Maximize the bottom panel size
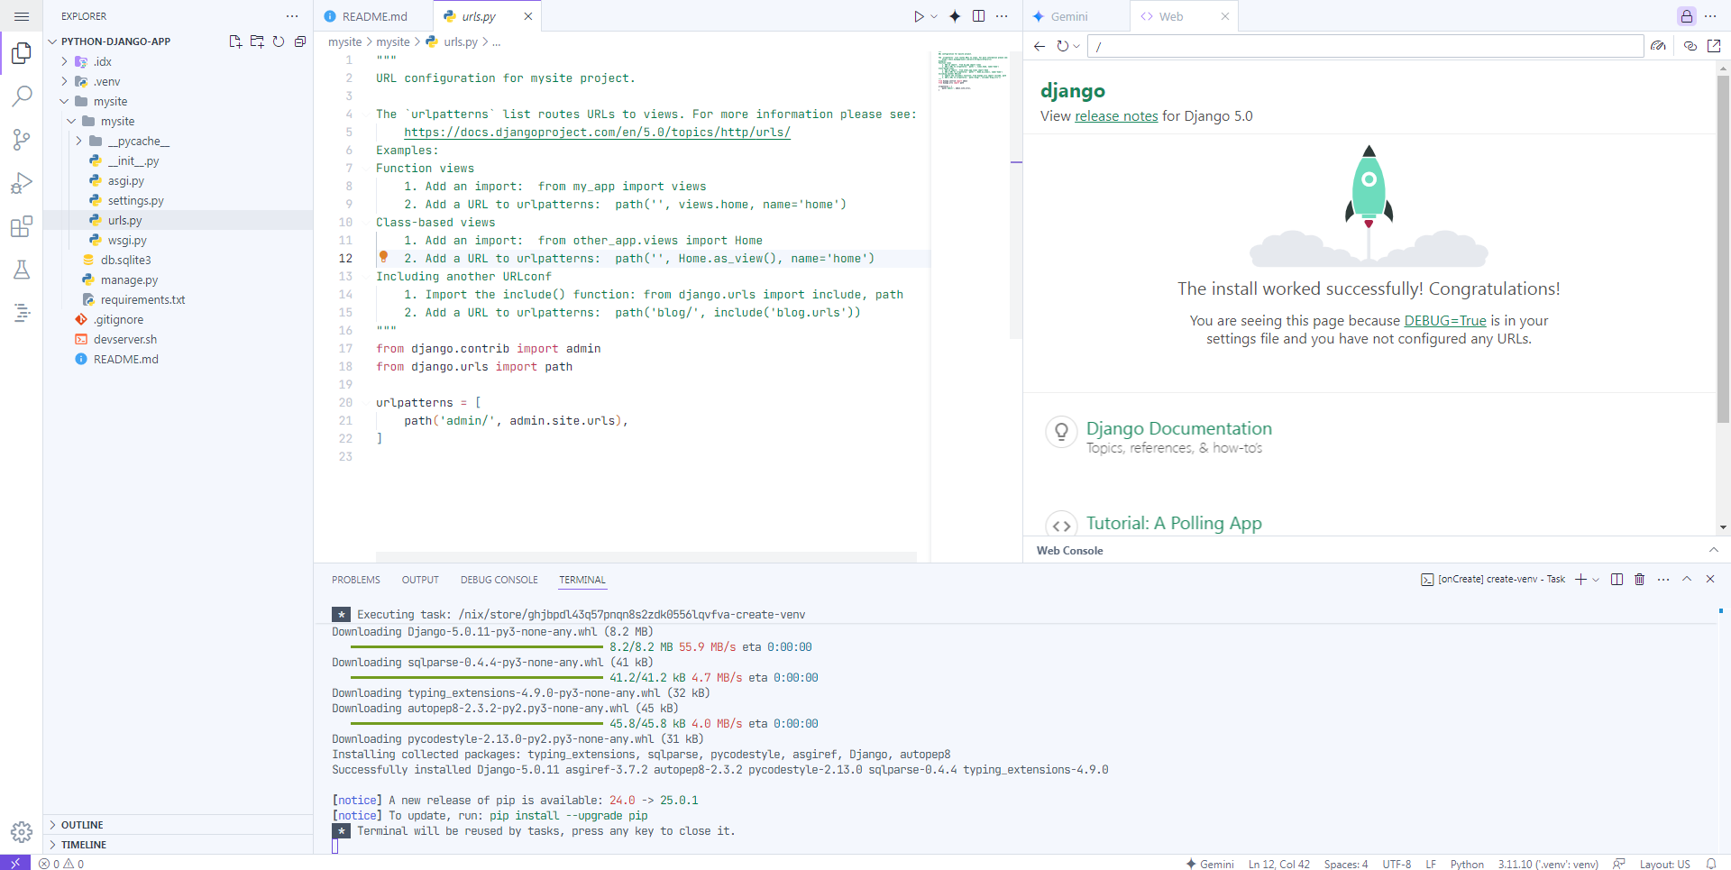1731x870 pixels. tap(1687, 580)
